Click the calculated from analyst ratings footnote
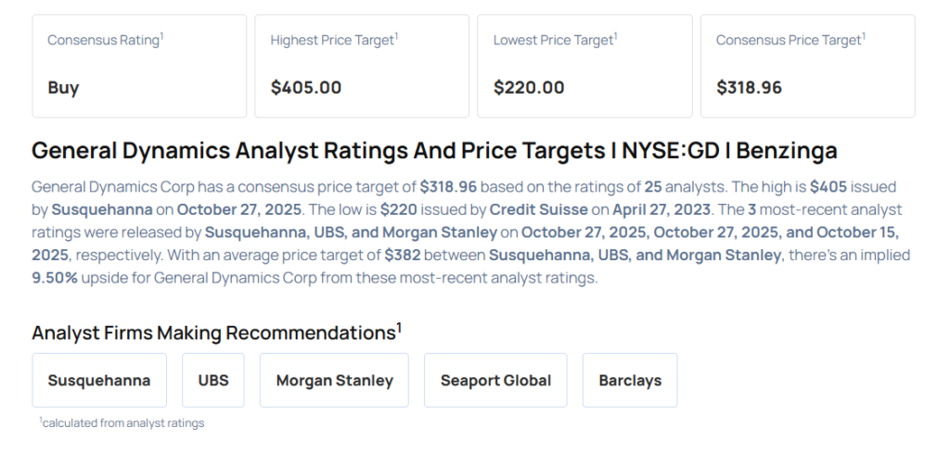950x464 pixels. (122, 423)
